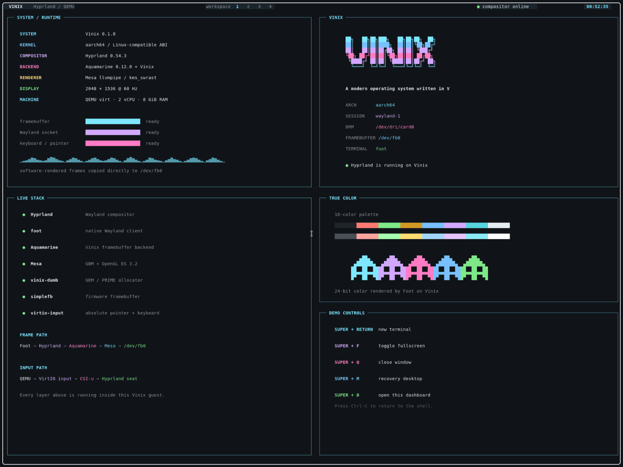Click the SUPER + Q shortcut entry
Viewport: 623px width, 467px height.
point(373,362)
